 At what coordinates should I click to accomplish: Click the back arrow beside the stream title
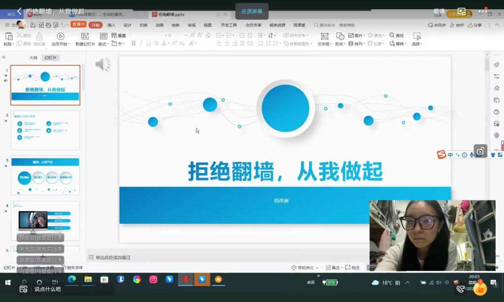click(19, 11)
